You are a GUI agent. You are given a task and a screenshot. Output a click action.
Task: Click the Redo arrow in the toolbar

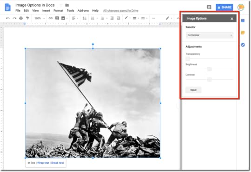tap(14, 18)
